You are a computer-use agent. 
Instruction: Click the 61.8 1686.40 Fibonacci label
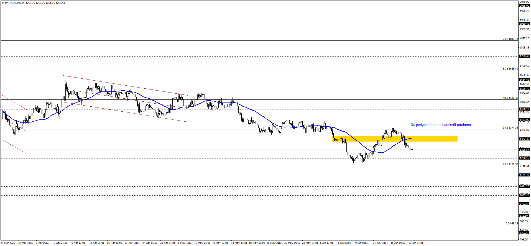point(510,69)
